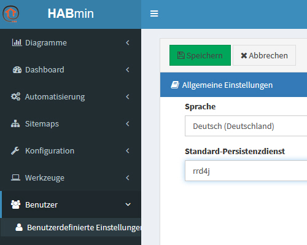Image resolution: width=307 pixels, height=245 pixels.
Task: Expand the Diagramme menu chevron
Action: 128,42
